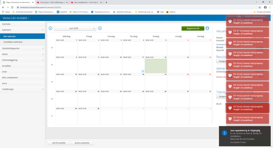This screenshot has height=148, width=273.
Task: Go to next month with right arrow
Action: pos(100,28)
